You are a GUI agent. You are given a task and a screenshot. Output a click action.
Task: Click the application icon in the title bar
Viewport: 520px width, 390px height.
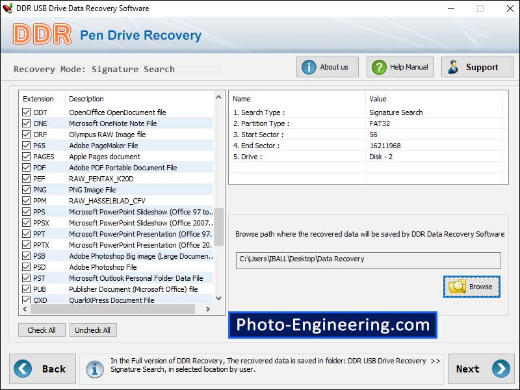point(8,8)
